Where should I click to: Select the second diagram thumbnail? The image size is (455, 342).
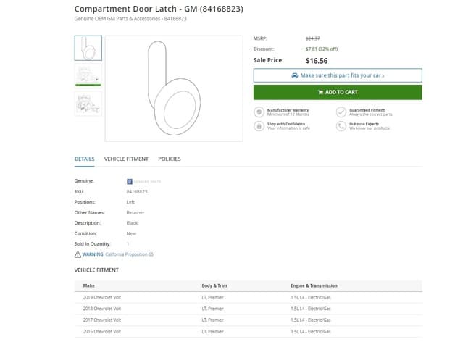[x=88, y=75]
